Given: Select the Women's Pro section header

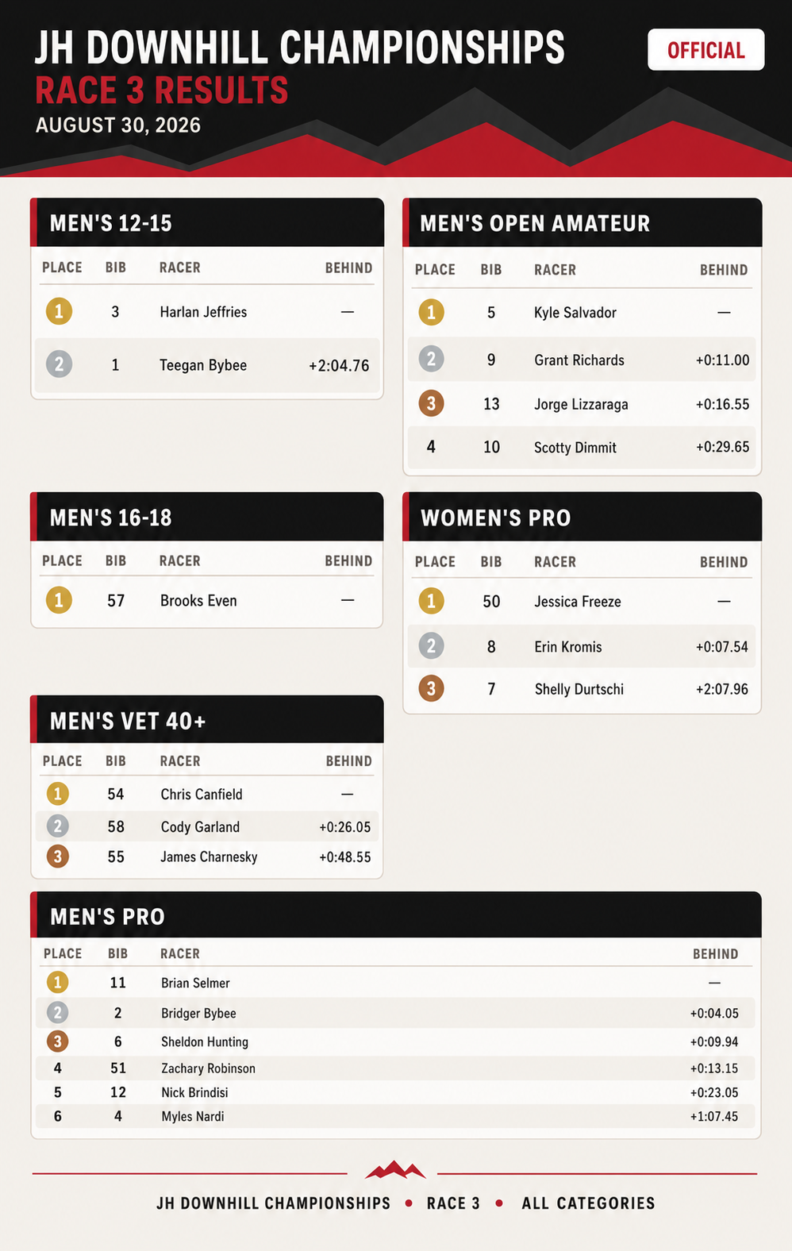Looking at the screenshot, I should (x=582, y=517).
